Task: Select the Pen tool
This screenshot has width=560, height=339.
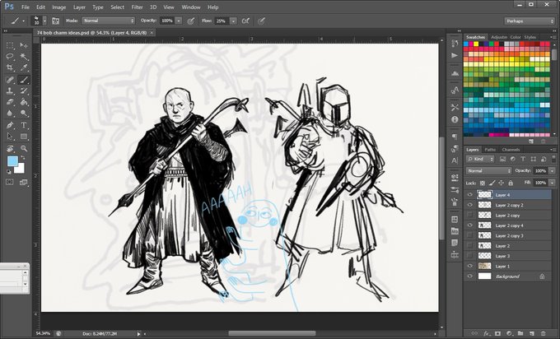Action: [10, 125]
